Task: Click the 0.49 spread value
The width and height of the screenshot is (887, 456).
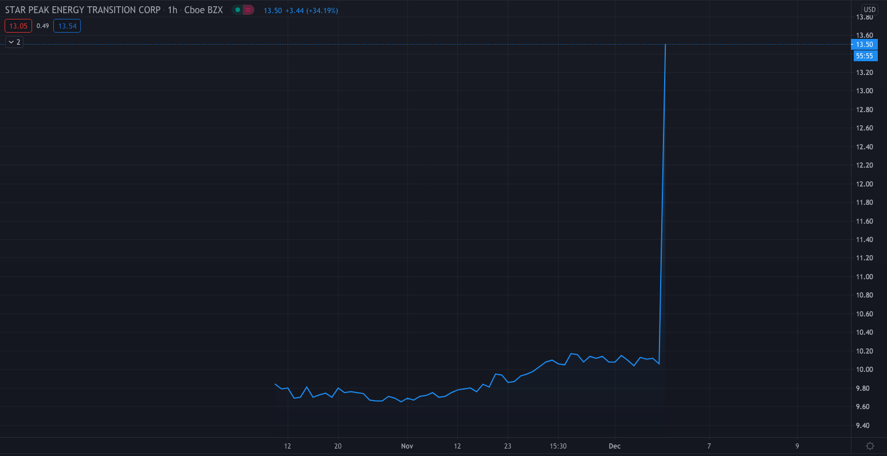Action: tap(42, 26)
